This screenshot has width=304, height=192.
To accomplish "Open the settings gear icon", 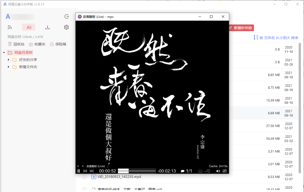I will point(66,27).
